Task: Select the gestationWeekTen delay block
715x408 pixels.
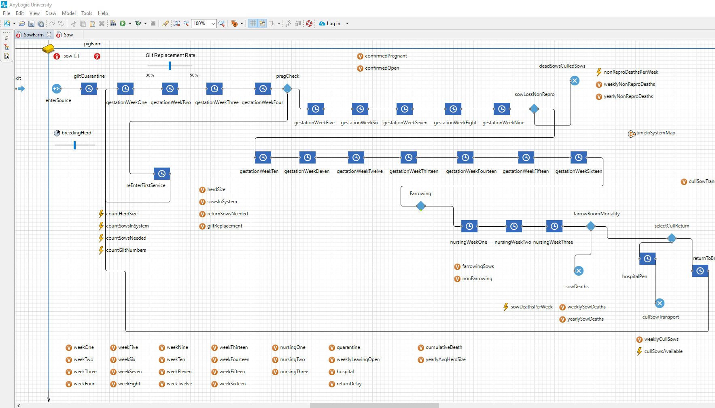Action: (x=263, y=157)
